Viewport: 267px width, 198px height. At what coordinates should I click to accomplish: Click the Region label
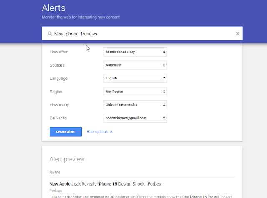(x=56, y=92)
